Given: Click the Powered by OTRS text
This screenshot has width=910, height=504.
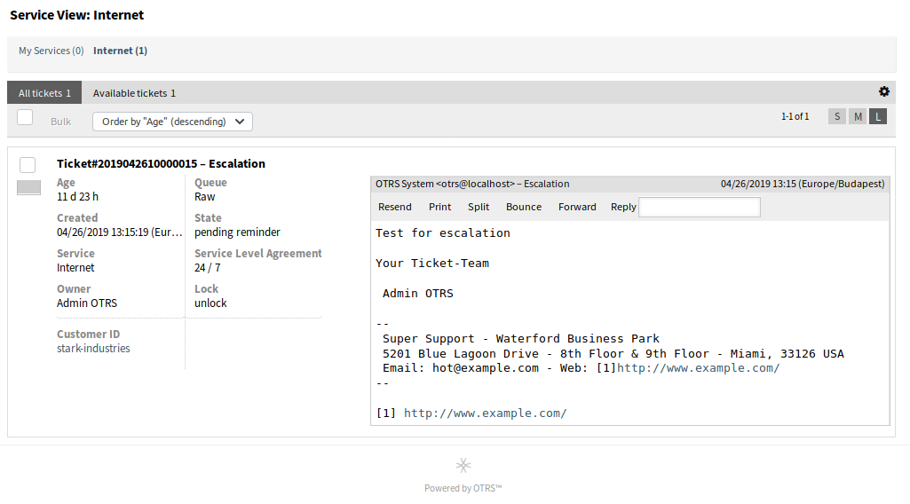Looking at the screenshot, I should click(463, 488).
